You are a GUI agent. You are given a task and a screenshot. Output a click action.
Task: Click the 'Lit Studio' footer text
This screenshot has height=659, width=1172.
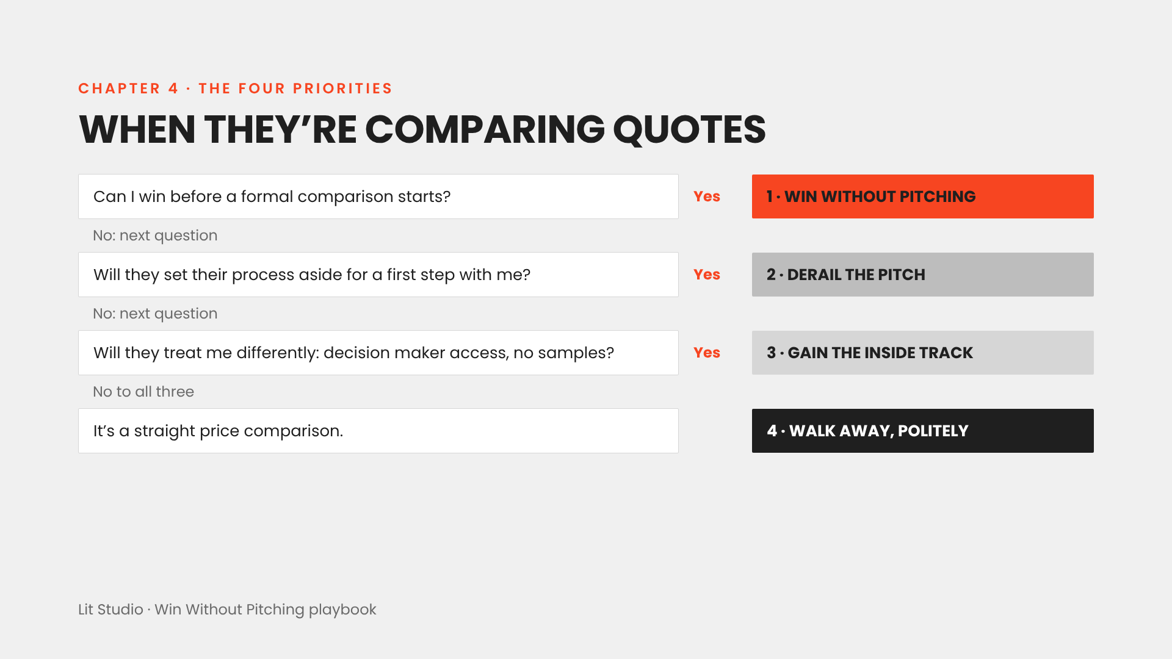point(110,610)
